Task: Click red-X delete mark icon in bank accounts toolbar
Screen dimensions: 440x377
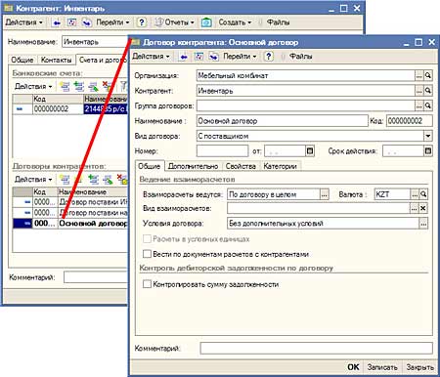Action: tap(108, 86)
